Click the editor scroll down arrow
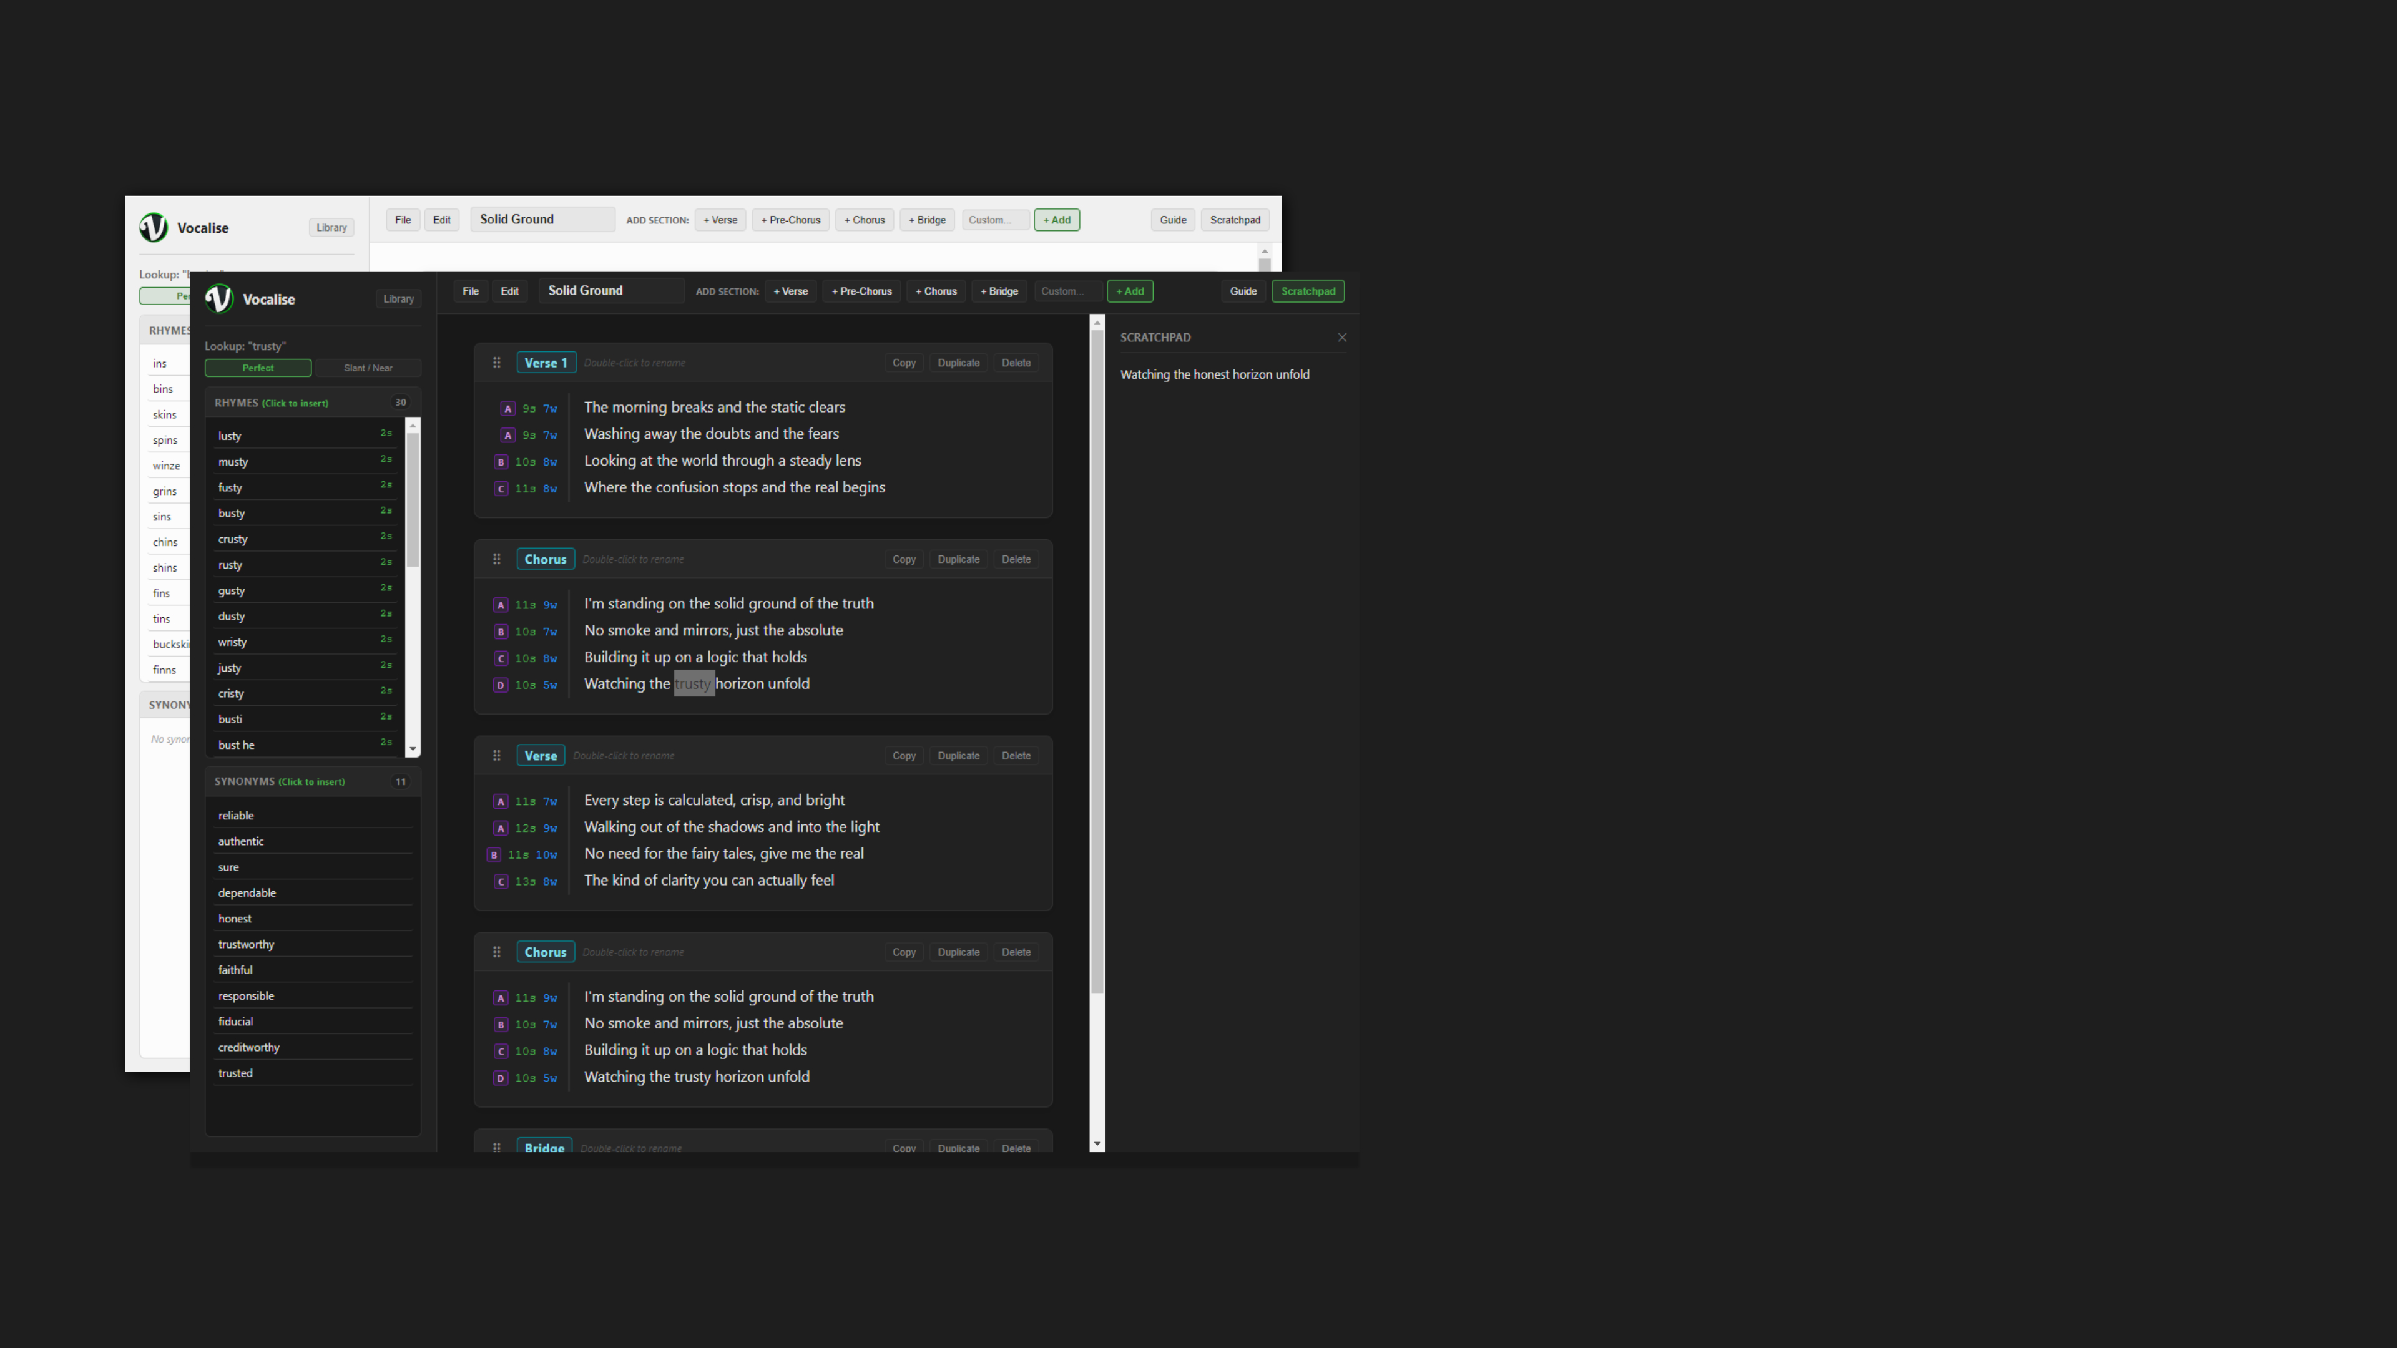The height and width of the screenshot is (1348, 2397). tap(1097, 1143)
